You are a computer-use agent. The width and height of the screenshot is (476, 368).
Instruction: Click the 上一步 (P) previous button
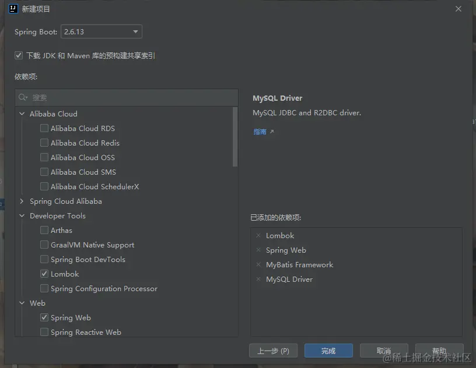[x=273, y=351]
